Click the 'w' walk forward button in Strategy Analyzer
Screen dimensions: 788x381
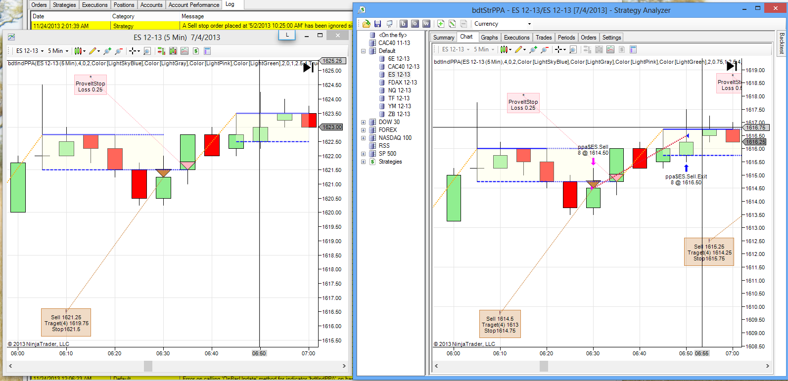click(426, 24)
